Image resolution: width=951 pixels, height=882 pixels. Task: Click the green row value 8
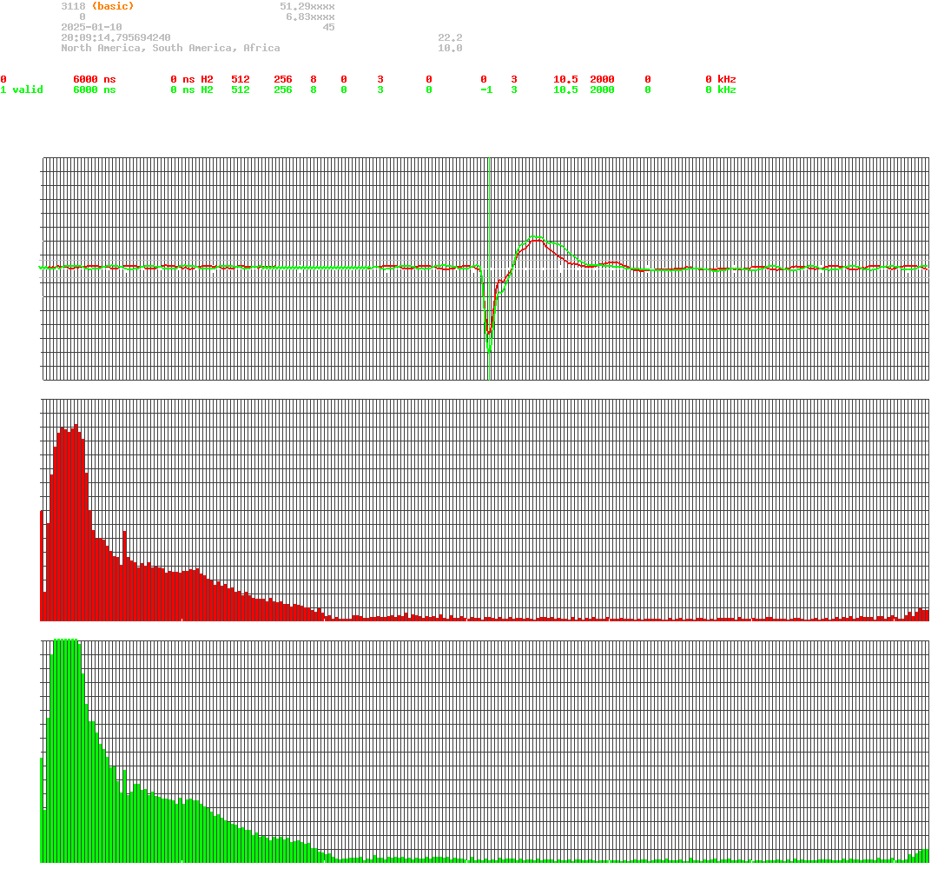click(314, 90)
